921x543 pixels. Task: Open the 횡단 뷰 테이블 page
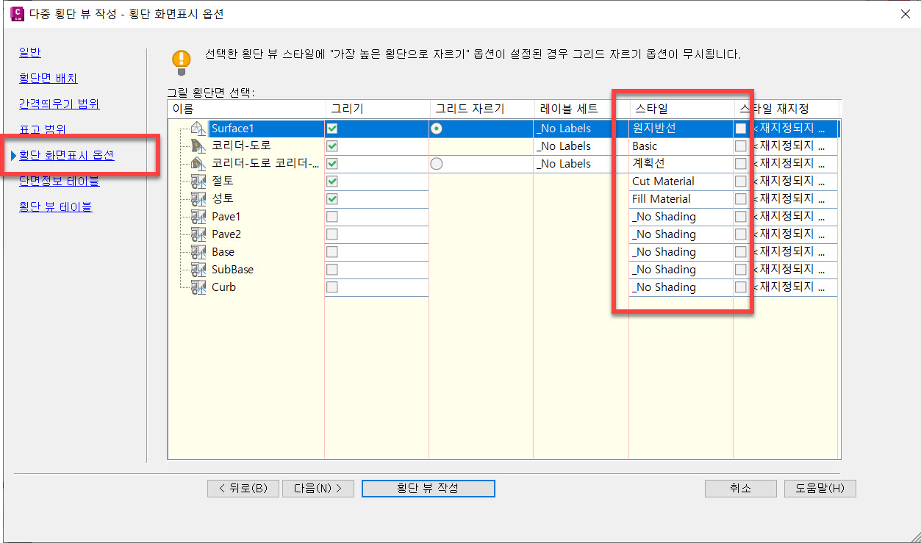(x=56, y=207)
